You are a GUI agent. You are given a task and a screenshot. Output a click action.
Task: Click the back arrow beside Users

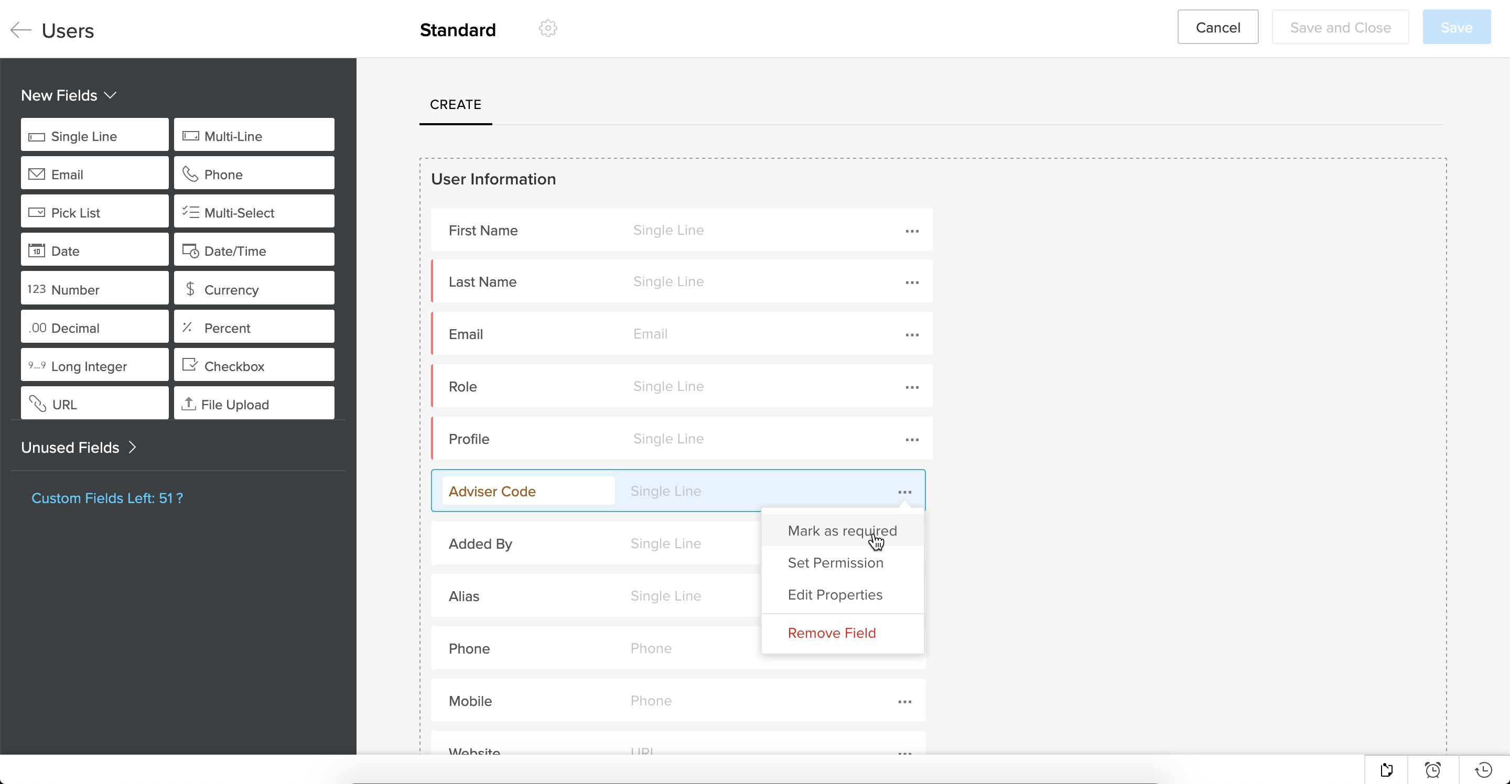pos(21,30)
